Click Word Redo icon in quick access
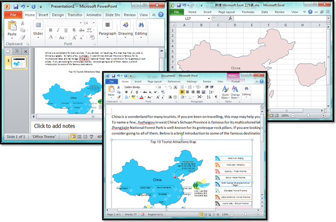The width and height of the screenshot is (336, 222). point(126,76)
